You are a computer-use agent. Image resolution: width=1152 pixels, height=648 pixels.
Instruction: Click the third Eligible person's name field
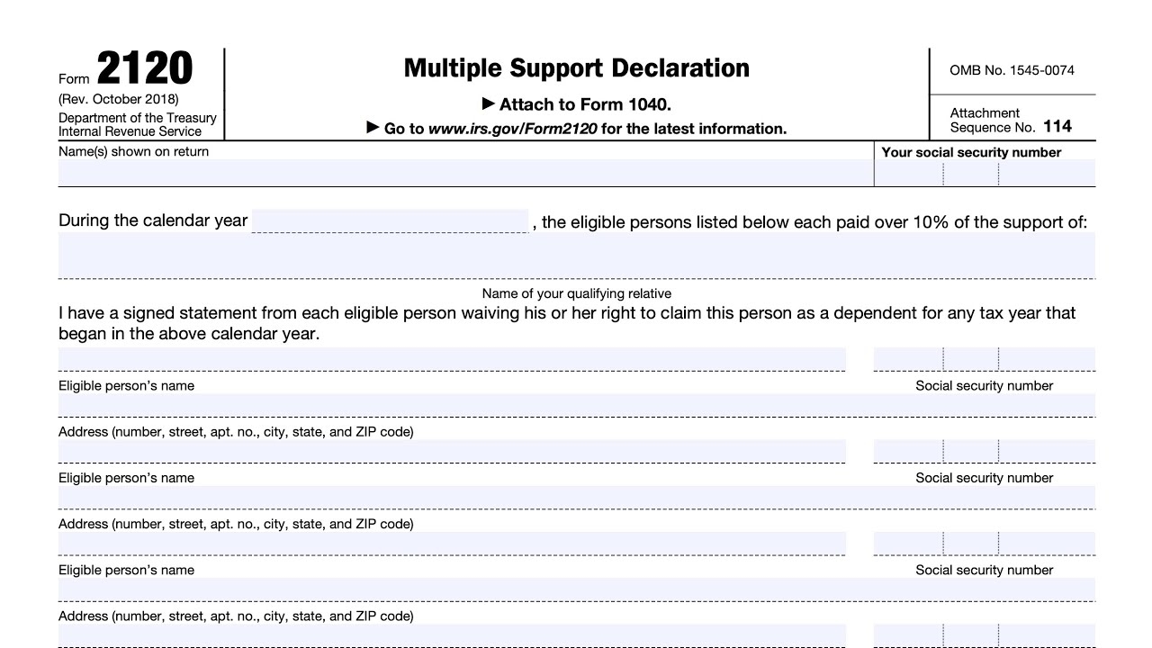click(452, 544)
